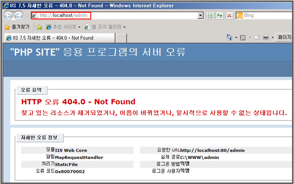
Task: Open recent pages dropdown next to Forward arrow
Action: tap(27, 16)
